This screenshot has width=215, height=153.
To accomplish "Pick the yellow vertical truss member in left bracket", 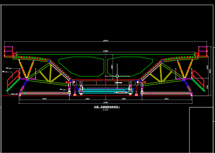I will (51, 73).
